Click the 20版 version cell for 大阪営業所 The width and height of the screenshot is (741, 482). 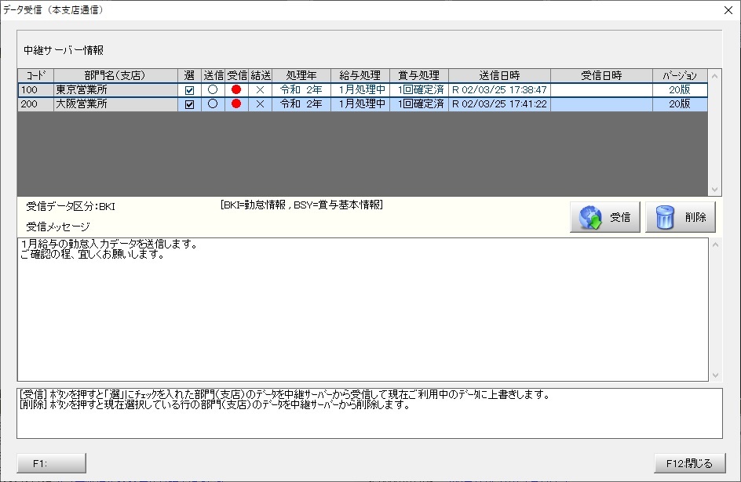click(680, 103)
